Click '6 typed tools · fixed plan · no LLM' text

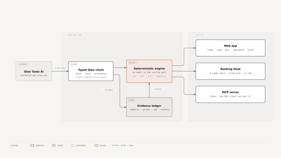click(x=230, y=73)
